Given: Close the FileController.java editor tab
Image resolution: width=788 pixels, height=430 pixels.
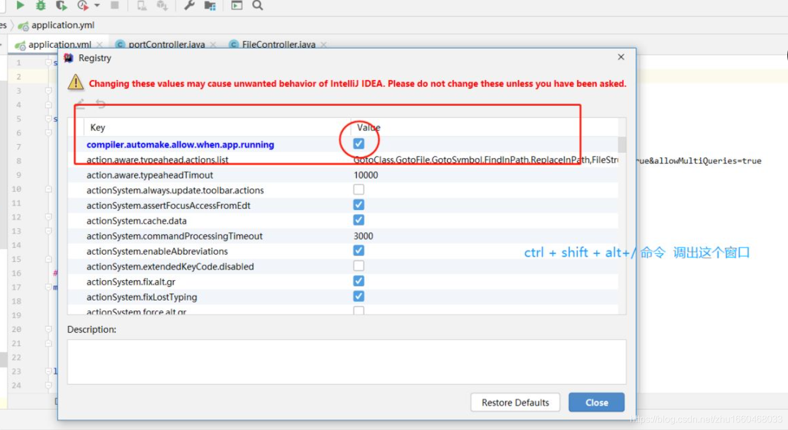Looking at the screenshot, I should [x=324, y=44].
